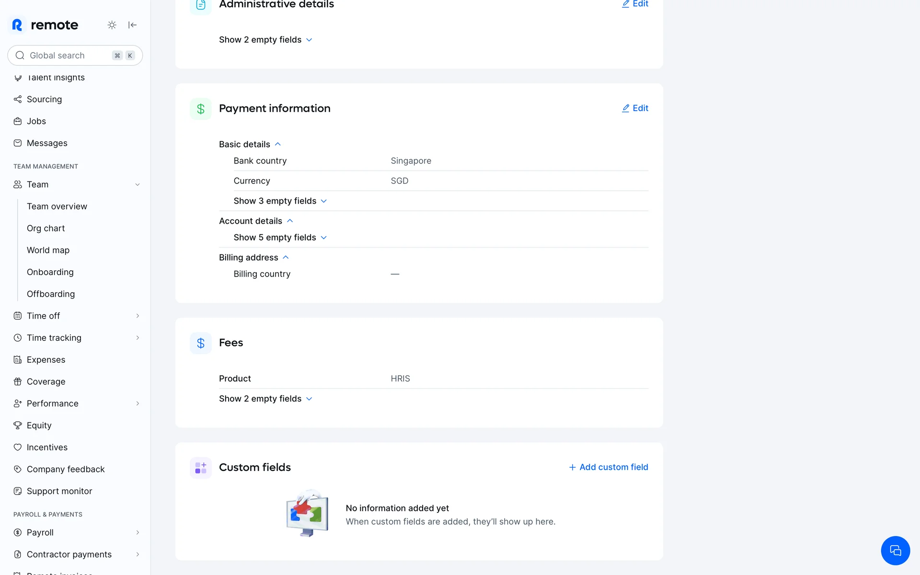Click the Custom fields grid icon
The width and height of the screenshot is (920, 575).
click(x=201, y=468)
